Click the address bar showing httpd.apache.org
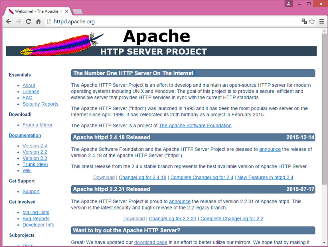328x247 pixels. pos(171,21)
